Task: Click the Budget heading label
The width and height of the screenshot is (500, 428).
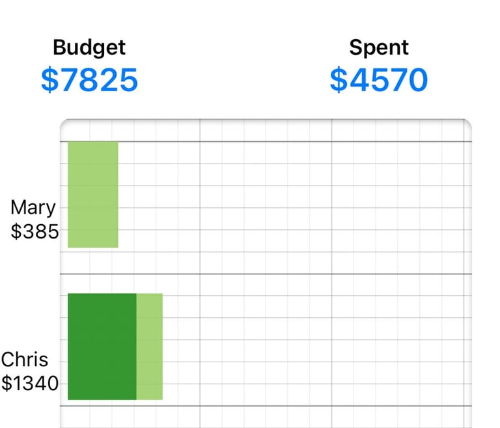Action: pos(89,48)
